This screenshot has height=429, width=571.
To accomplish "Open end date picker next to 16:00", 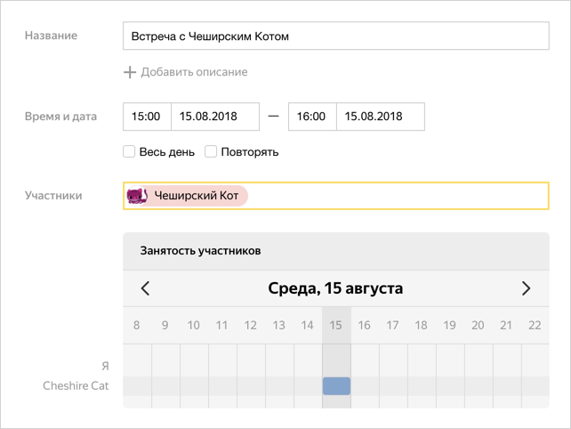I will (381, 117).
